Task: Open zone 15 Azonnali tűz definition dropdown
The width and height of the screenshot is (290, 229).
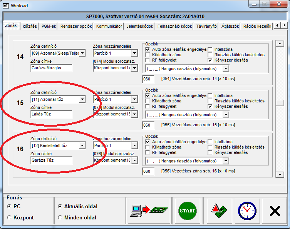Action: [82, 99]
